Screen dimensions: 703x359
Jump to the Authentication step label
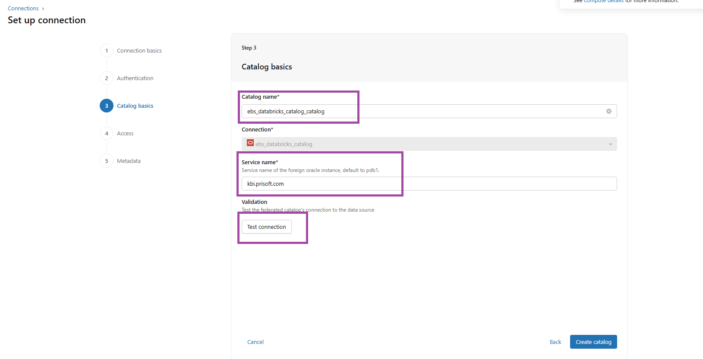coord(135,78)
